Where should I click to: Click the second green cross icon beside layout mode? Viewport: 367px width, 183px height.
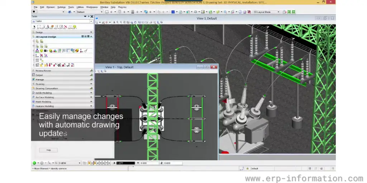click(x=294, y=12)
